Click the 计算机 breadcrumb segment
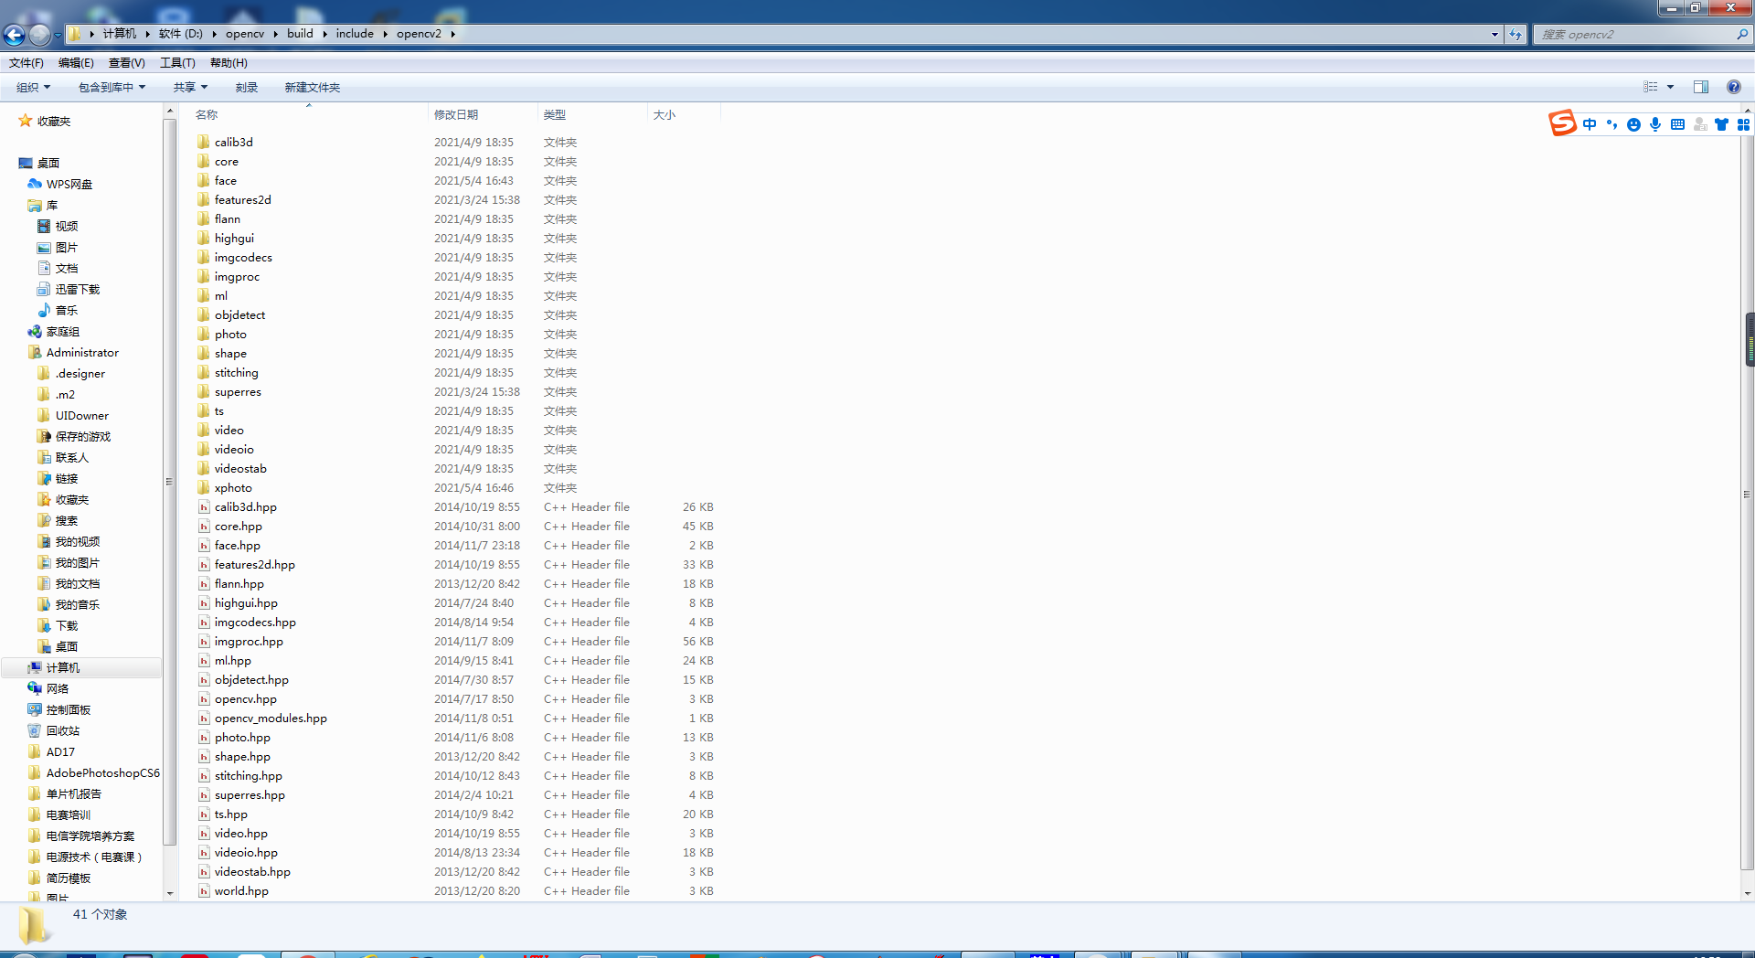 pyautogui.click(x=120, y=34)
